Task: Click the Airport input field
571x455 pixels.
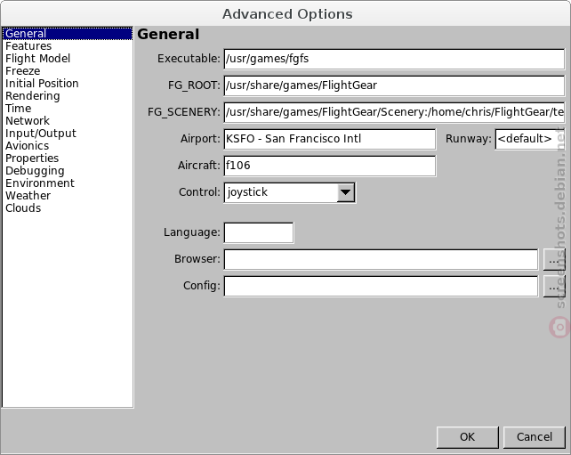Action: coord(330,139)
